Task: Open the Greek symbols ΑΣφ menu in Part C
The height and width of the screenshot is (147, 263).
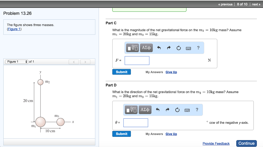Action: coord(146,47)
